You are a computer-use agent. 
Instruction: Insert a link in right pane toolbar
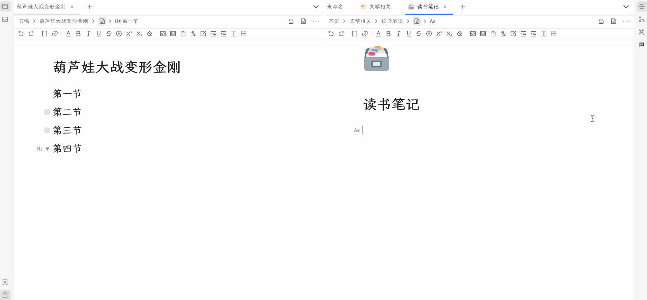365,34
